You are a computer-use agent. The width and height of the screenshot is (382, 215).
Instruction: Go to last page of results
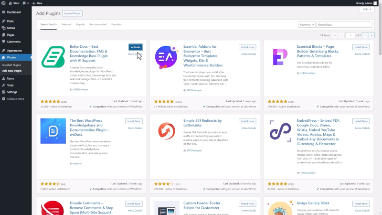(371, 35)
